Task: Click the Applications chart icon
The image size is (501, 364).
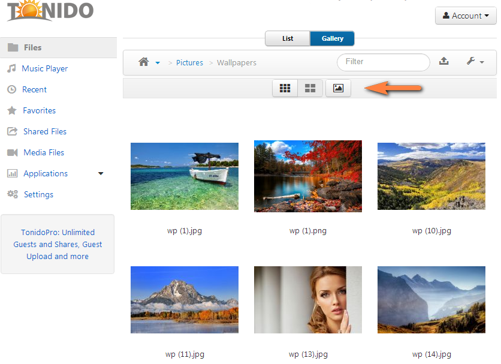Action: [13, 174]
